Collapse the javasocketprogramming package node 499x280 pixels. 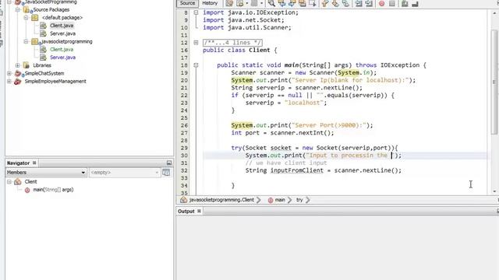[26, 41]
